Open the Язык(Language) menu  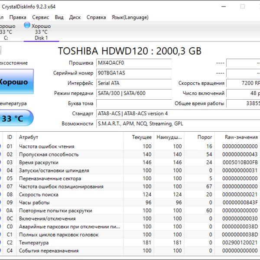[130, 17]
